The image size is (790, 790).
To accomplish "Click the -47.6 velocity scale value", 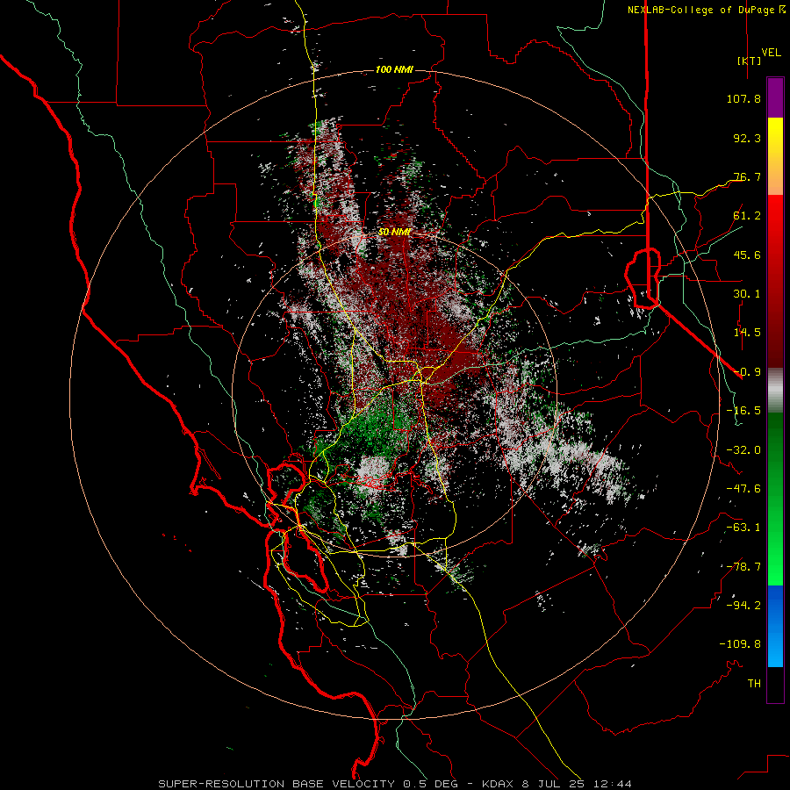I will [x=743, y=489].
